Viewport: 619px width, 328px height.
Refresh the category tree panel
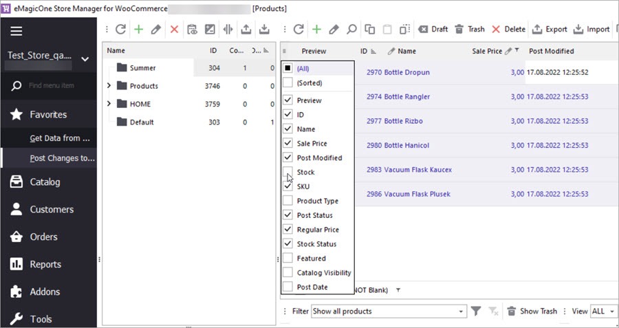(x=120, y=30)
